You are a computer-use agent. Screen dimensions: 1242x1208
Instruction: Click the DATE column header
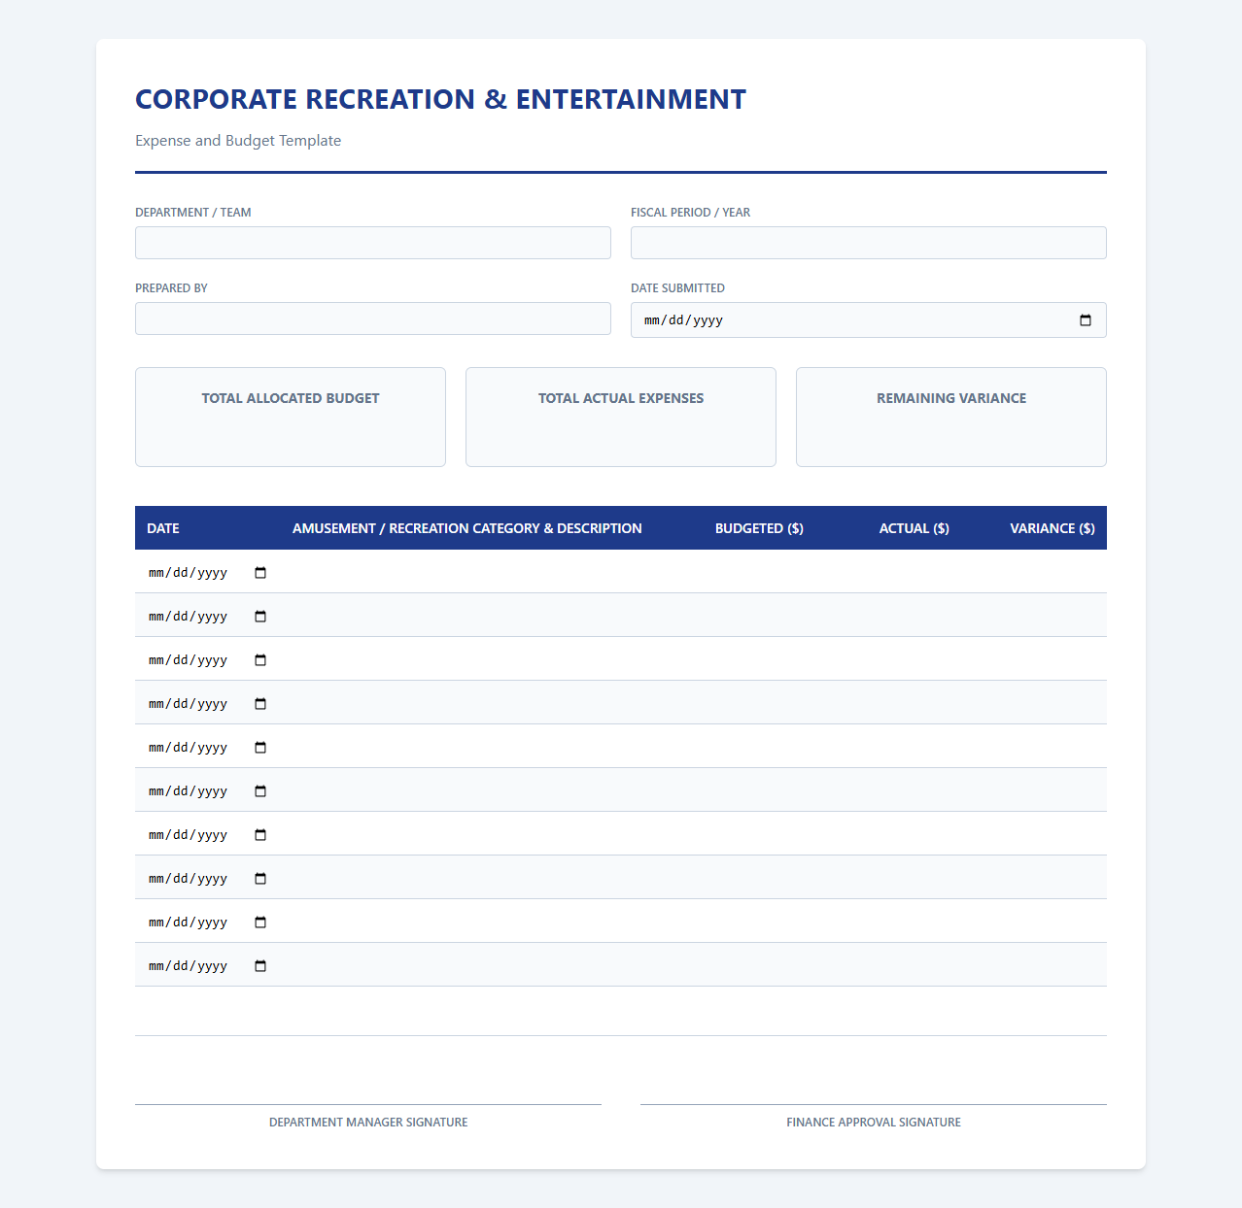(x=163, y=528)
